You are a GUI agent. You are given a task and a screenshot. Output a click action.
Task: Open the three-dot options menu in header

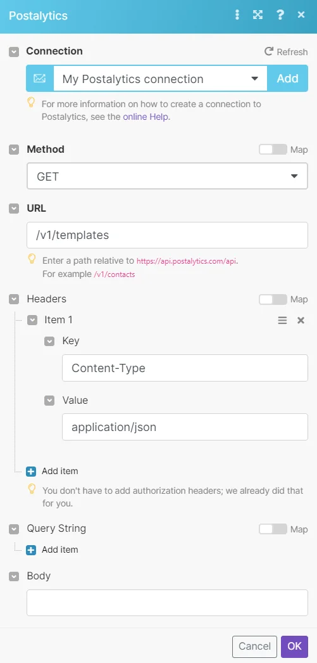click(237, 15)
